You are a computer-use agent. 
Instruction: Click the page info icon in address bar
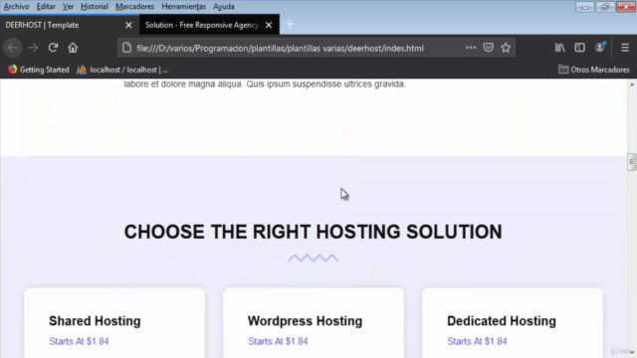[x=126, y=48]
